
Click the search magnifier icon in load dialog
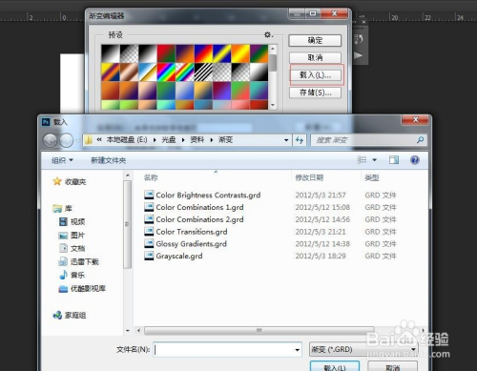click(x=420, y=139)
